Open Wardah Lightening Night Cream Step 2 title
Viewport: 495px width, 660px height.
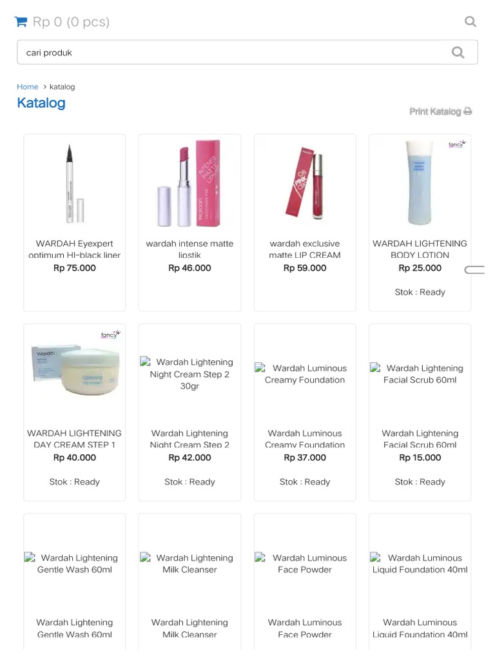click(189, 439)
